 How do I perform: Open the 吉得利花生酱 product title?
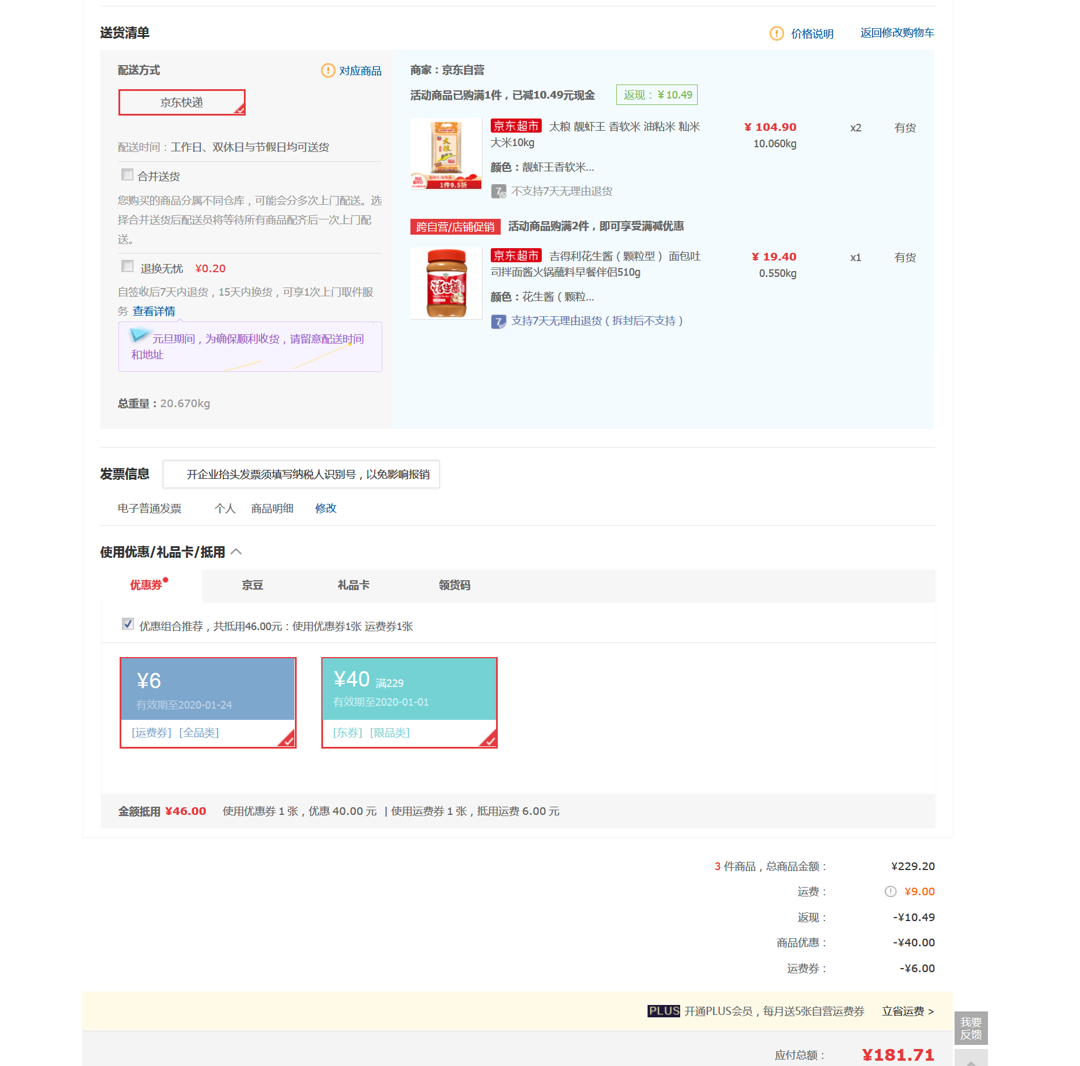(x=596, y=265)
